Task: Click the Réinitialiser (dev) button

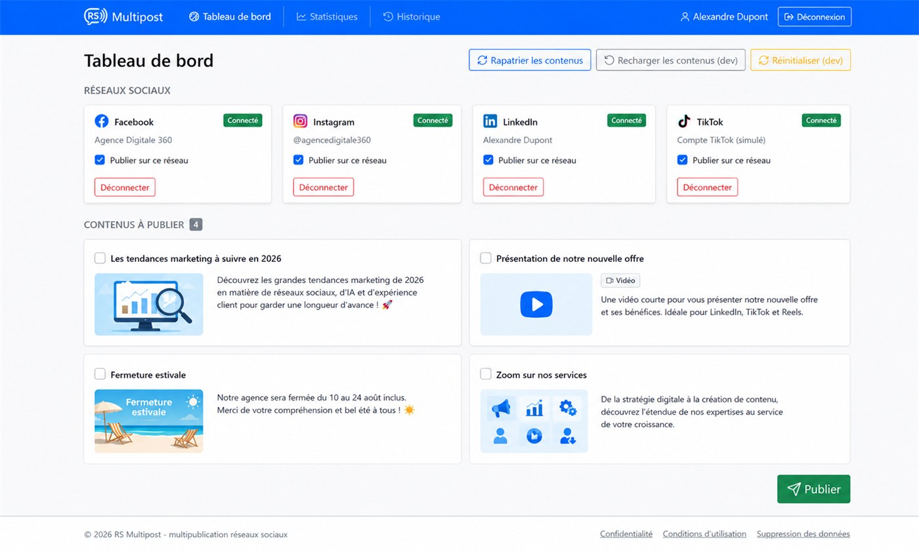Action: [x=801, y=60]
